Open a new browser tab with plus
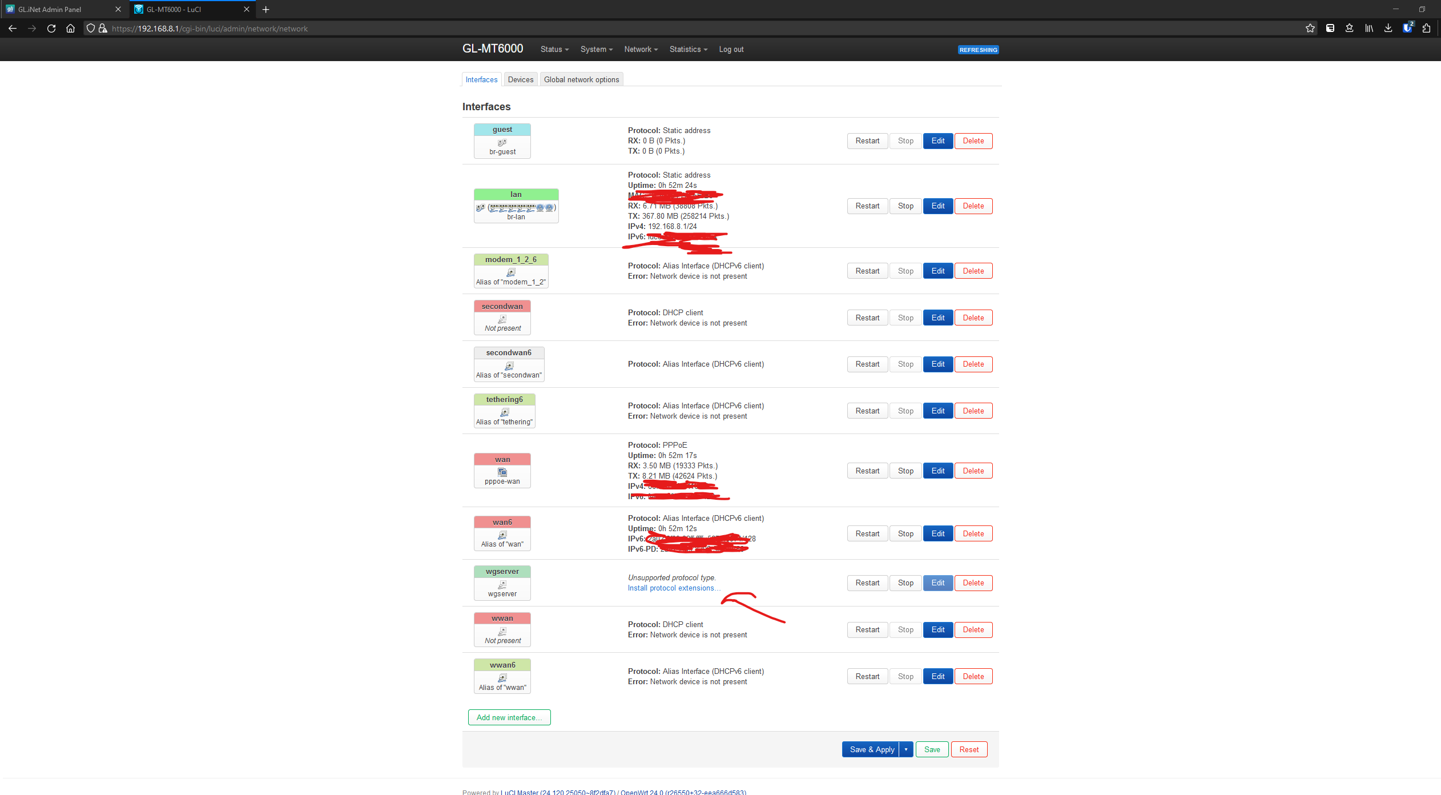Viewport: 1441px width, 795px height. (x=265, y=9)
